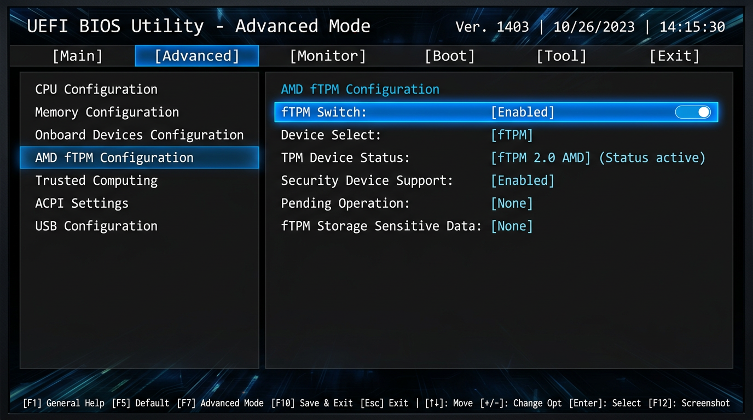753x420 pixels.
Task: Open Memory Configuration
Action: click(107, 112)
